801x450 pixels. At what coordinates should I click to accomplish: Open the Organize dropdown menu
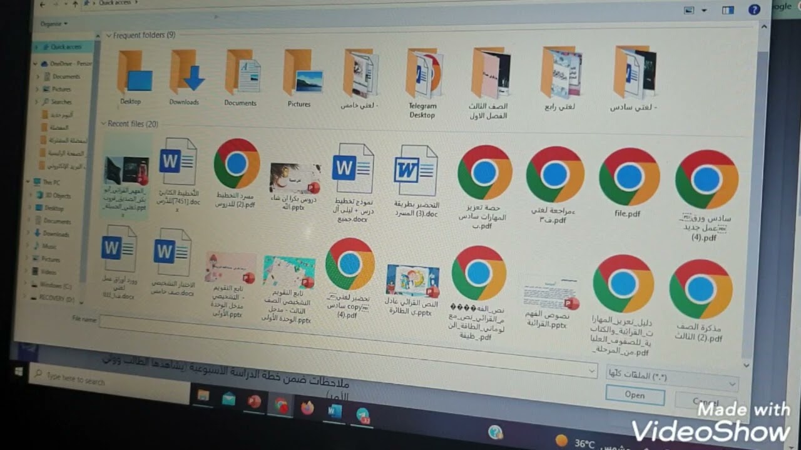click(x=54, y=24)
